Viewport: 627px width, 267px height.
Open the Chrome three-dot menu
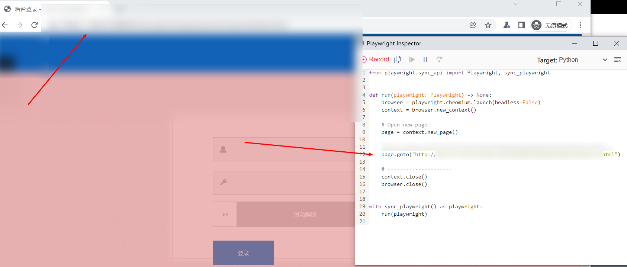tap(580, 25)
